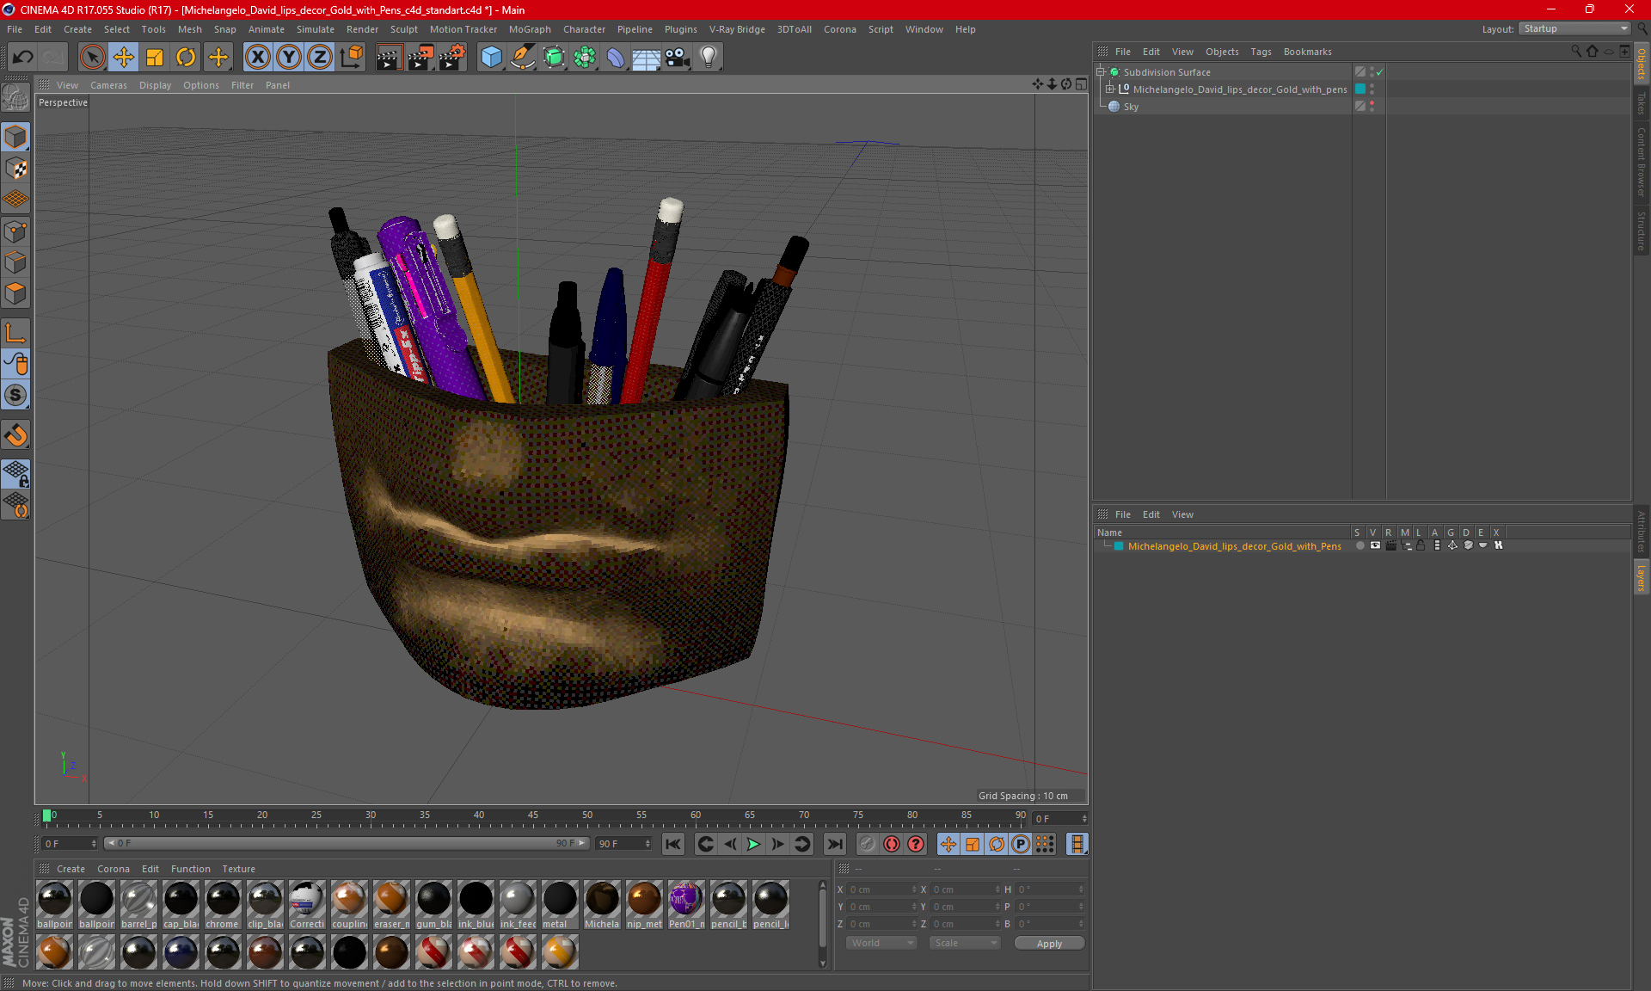Viewport: 1651px width, 991px height.
Task: Activate the Scale tool in the top toolbar
Action: [x=155, y=58]
